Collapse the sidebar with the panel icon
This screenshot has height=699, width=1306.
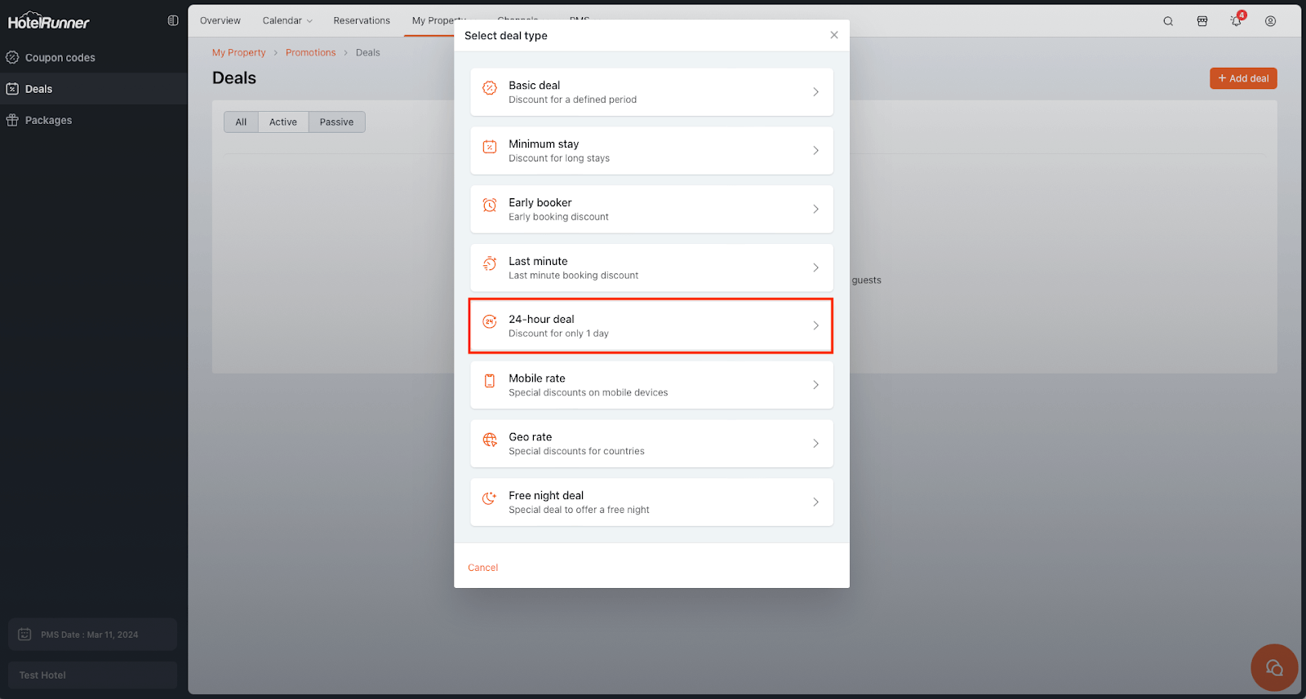pos(173,20)
